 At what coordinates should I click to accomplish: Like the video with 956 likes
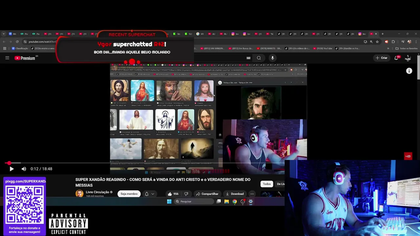173,194
